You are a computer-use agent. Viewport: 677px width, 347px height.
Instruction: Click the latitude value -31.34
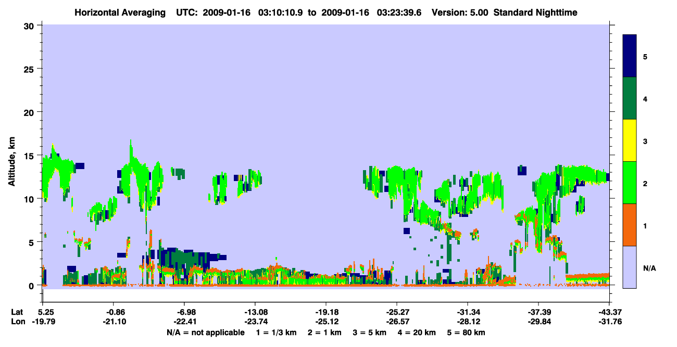468,312
